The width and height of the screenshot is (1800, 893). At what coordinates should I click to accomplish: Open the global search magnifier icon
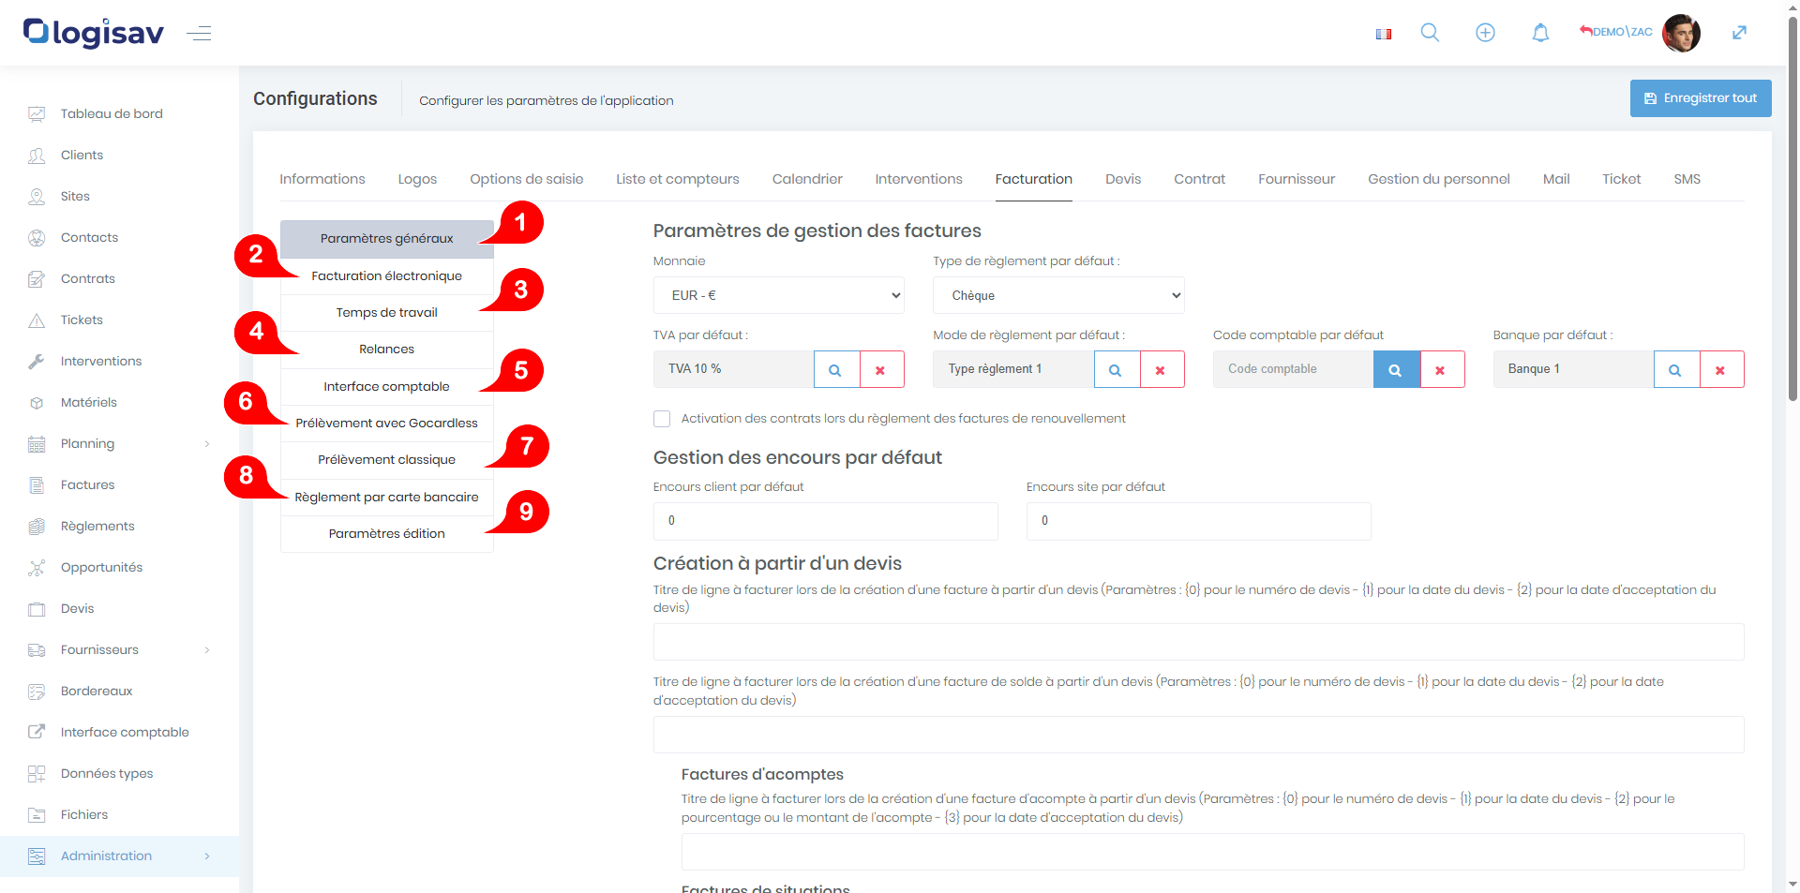tap(1430, 33)
